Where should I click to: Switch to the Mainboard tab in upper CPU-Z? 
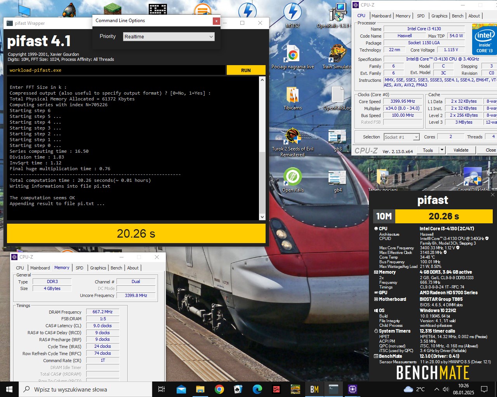[x=381, y=16]
